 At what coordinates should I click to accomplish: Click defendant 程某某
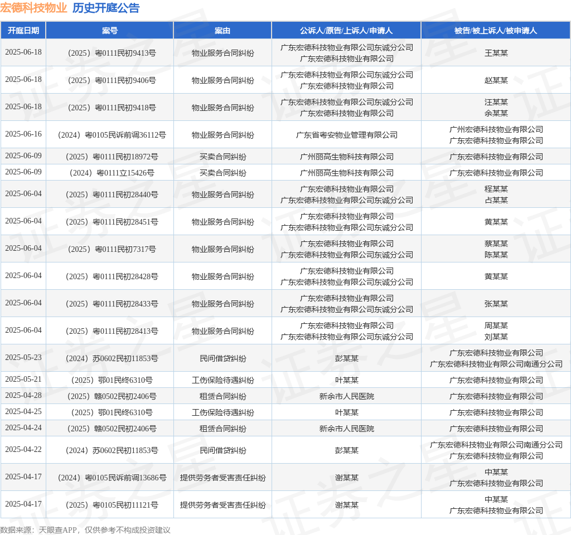(496, 189)
